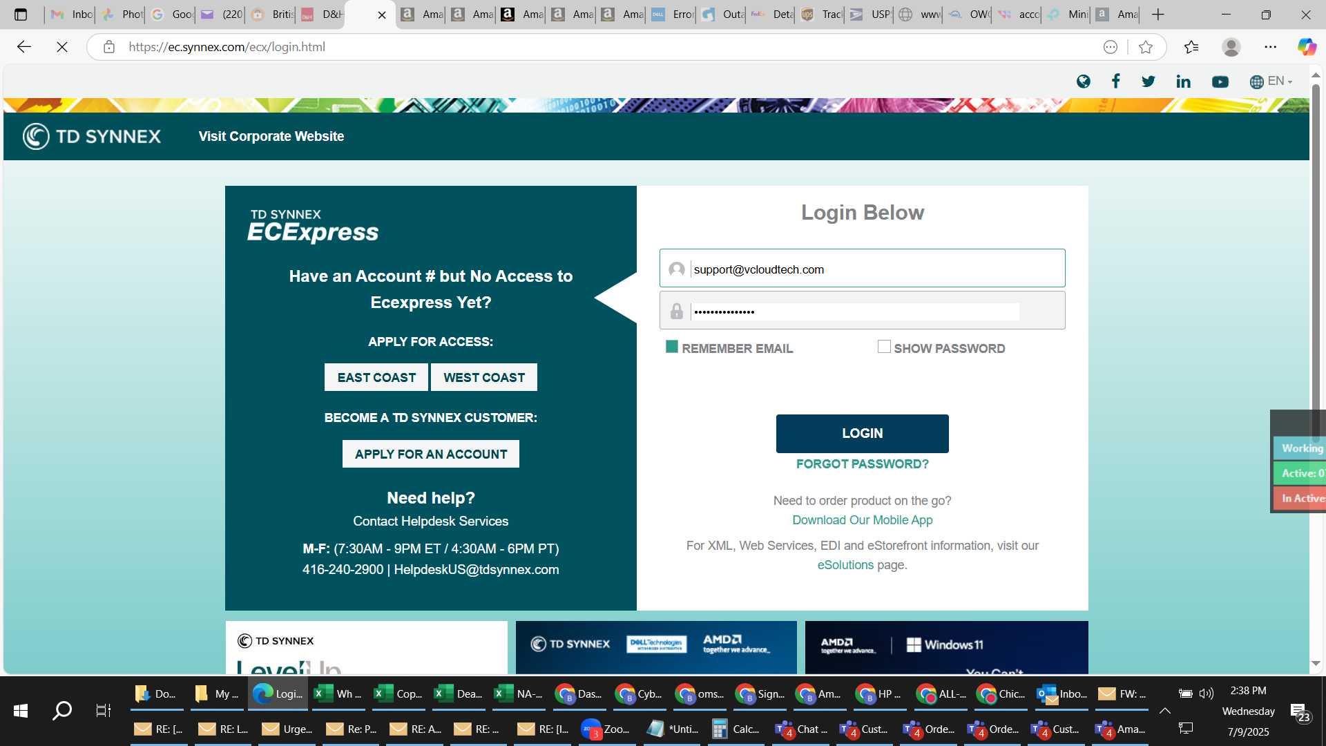Click the address bar URL
The width and height of the screenshot is (1326, 746).
click(x=227, y=47)
